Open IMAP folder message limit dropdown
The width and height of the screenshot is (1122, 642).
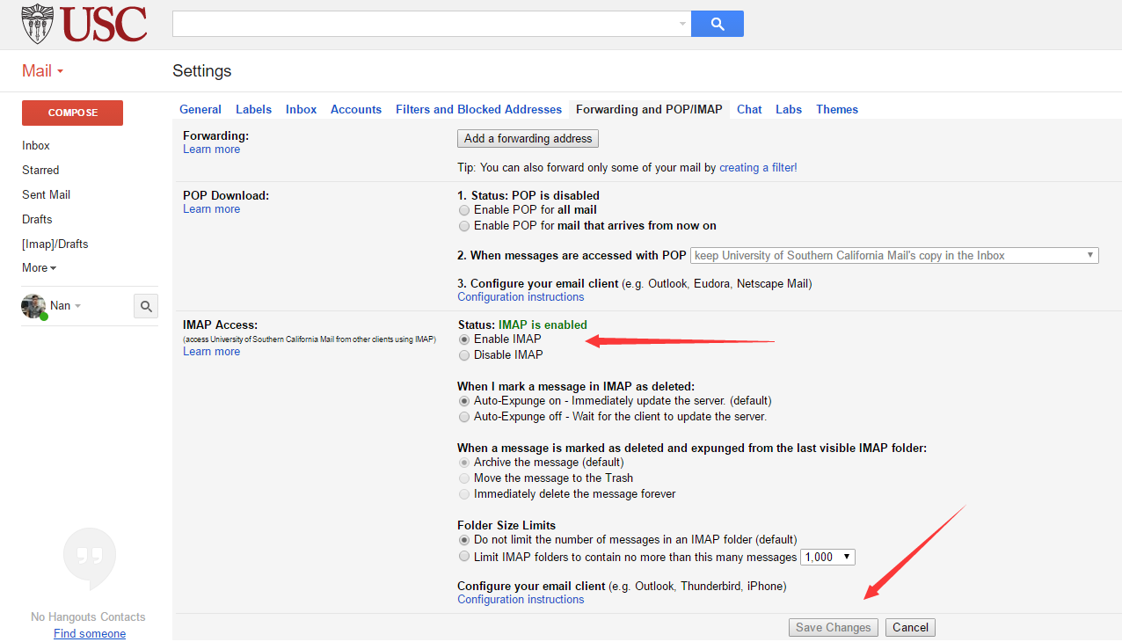click(x=827, y=557)
